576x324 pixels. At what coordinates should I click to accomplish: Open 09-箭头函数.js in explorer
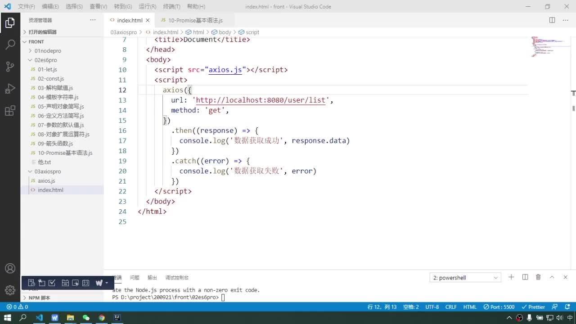62,144
